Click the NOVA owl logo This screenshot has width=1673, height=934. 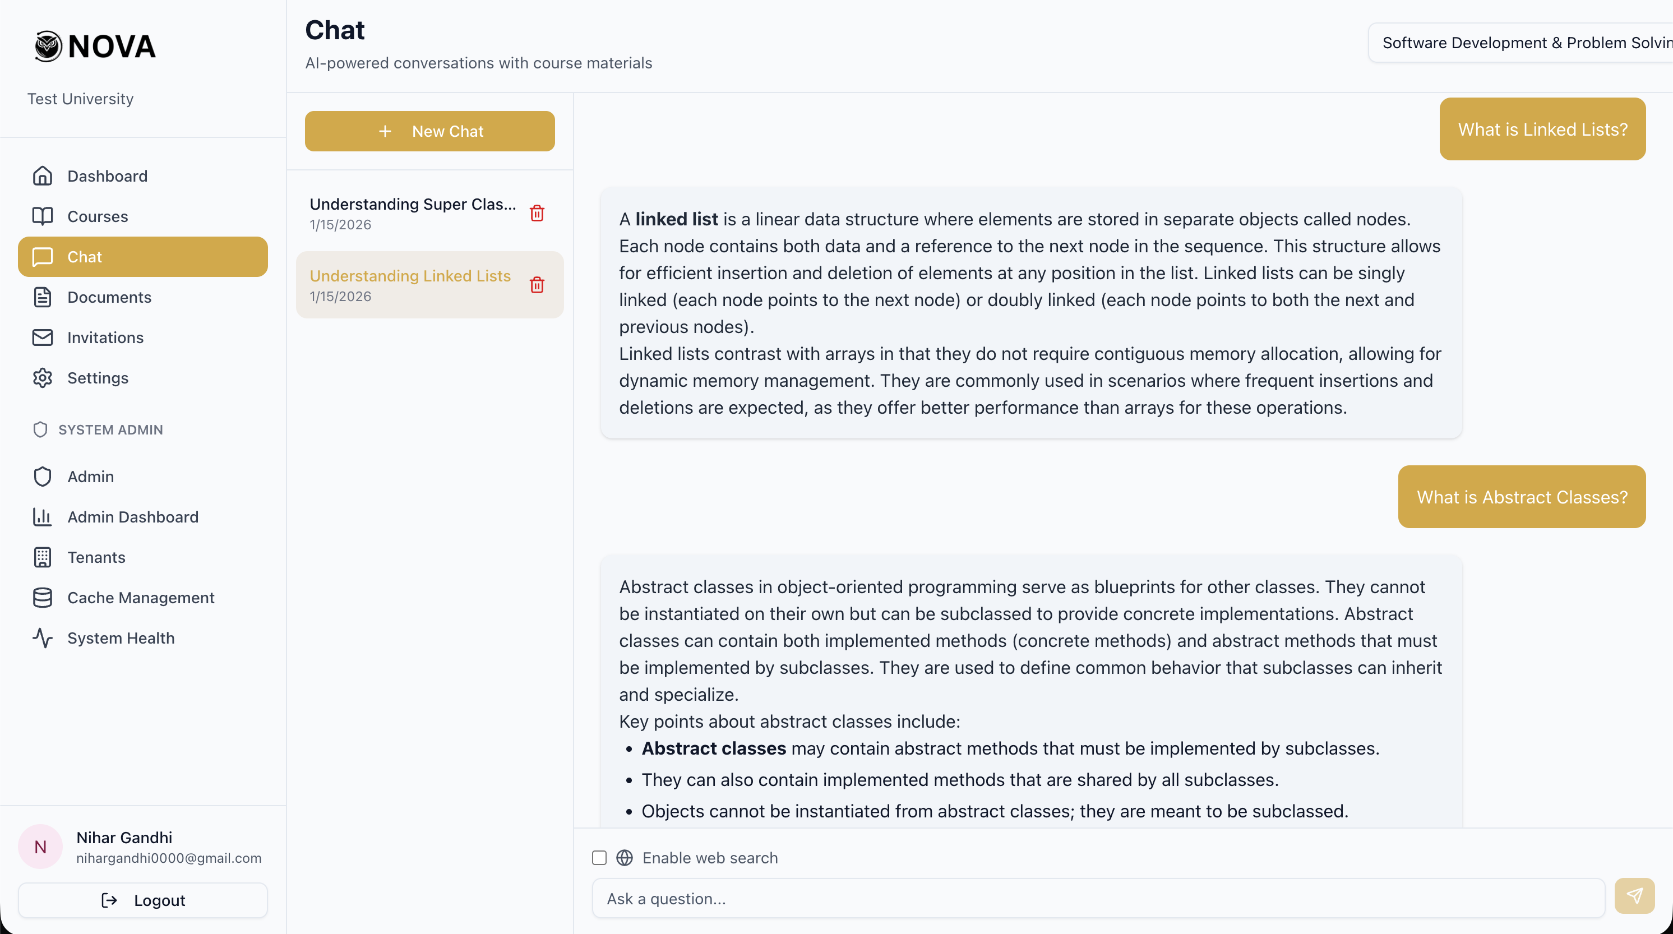[x=48, y=46]
